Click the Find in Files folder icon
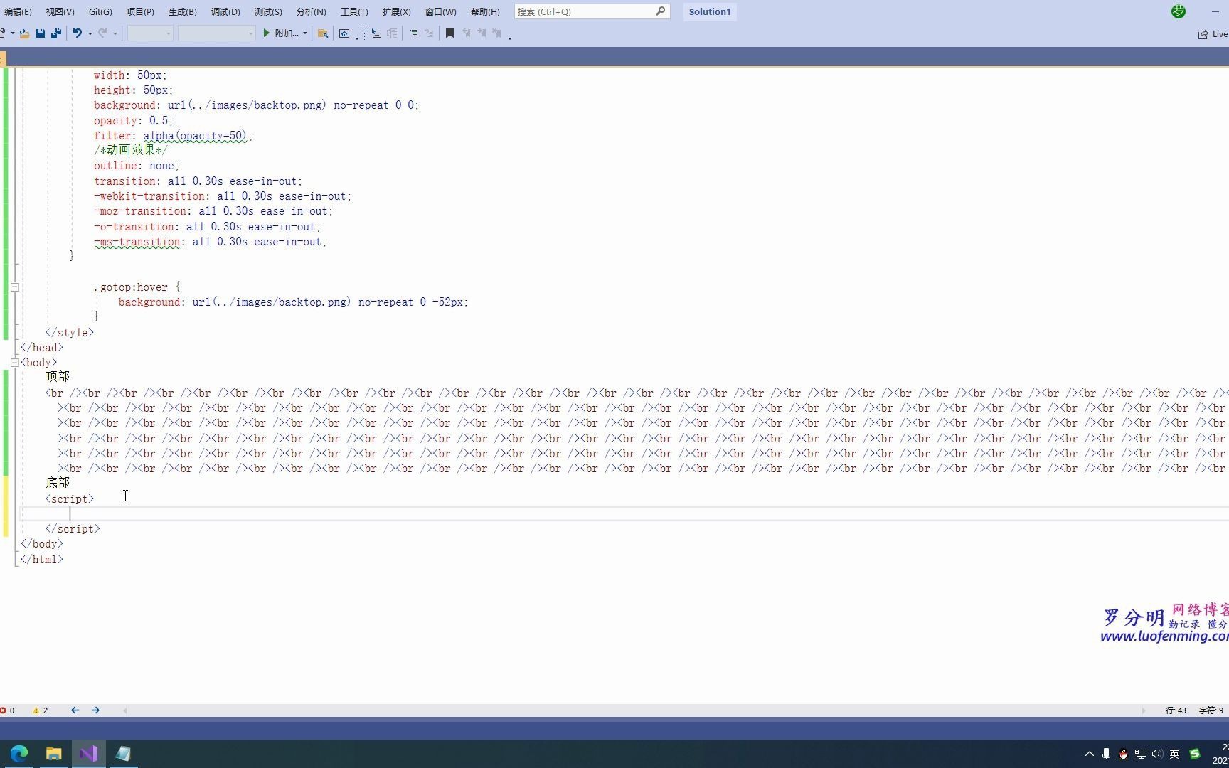This screenshot has width=1229, height=768. click(323, 33)
